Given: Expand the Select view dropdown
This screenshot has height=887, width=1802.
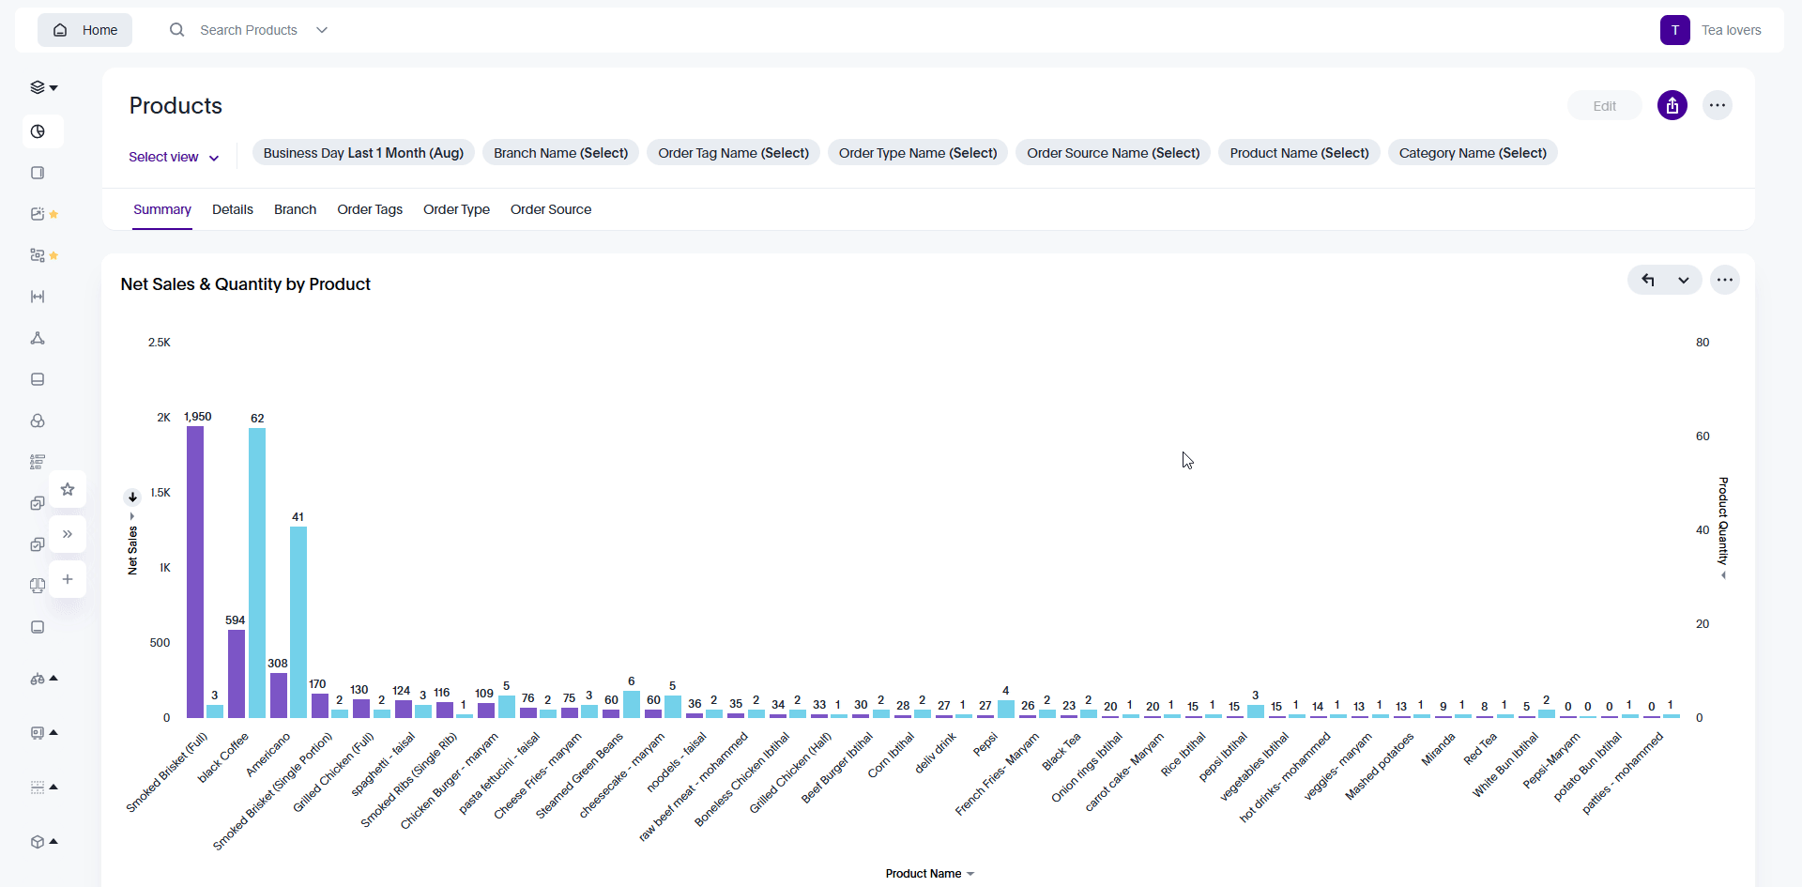Looking at the screenshot, I should 174,158.
